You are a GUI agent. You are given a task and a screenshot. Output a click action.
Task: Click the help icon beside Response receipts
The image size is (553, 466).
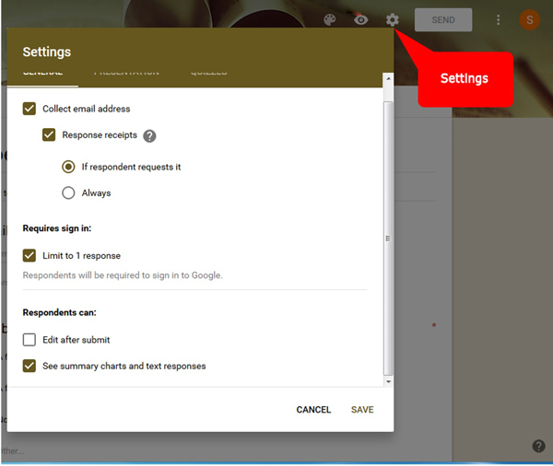149,135
